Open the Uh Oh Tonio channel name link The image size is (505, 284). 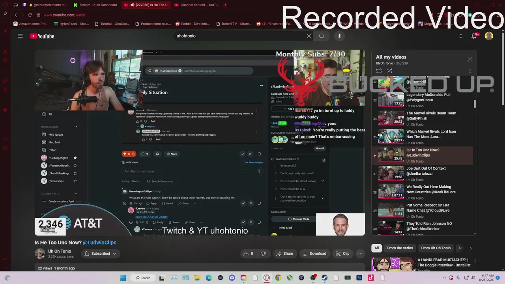[x=60, y=251]
